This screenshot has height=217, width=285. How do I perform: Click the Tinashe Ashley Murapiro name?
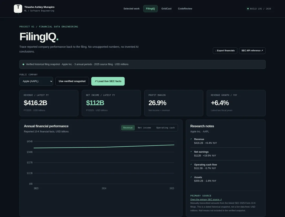(39, 7)
